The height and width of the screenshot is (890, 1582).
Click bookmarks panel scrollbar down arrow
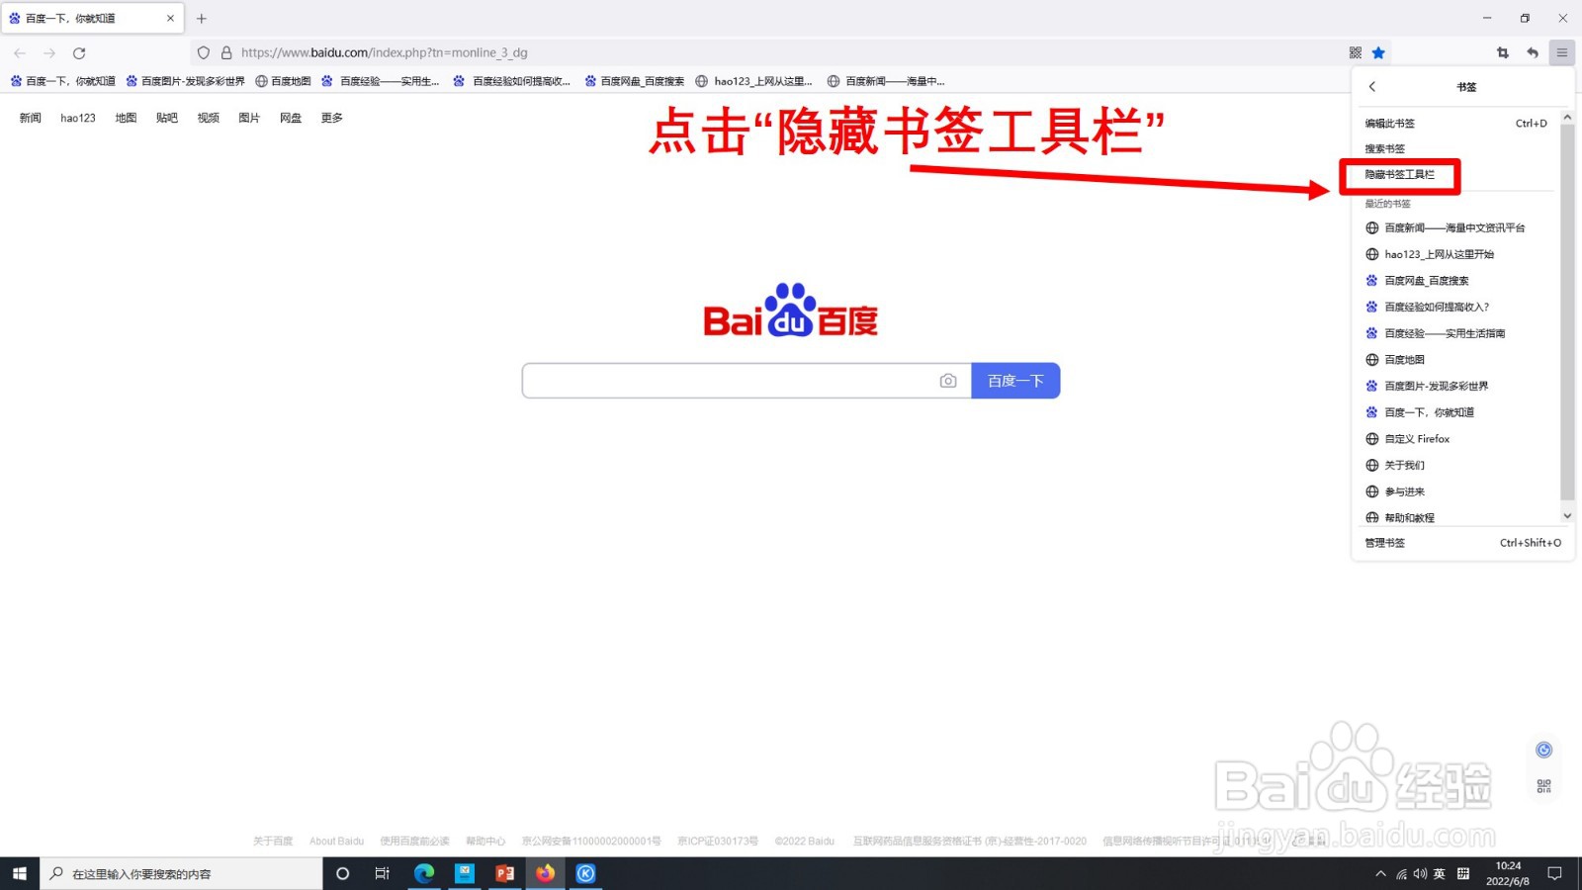click(1567, 516)
